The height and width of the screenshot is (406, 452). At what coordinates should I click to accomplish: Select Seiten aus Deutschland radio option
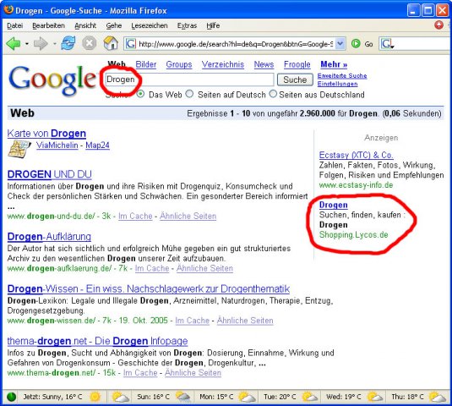click(273, 94)
